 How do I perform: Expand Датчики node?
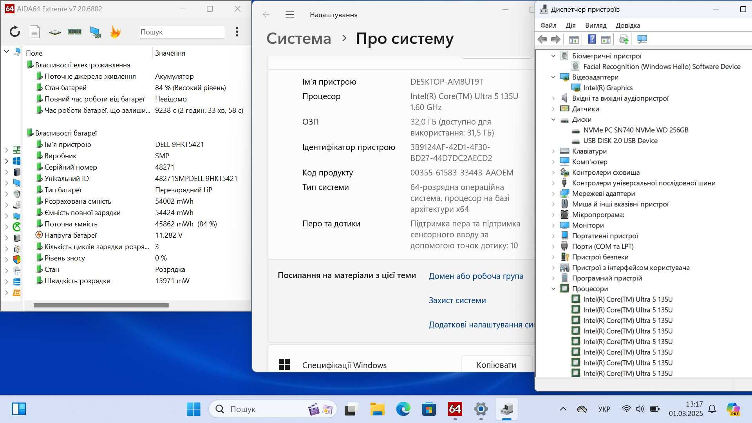(553, 109)
